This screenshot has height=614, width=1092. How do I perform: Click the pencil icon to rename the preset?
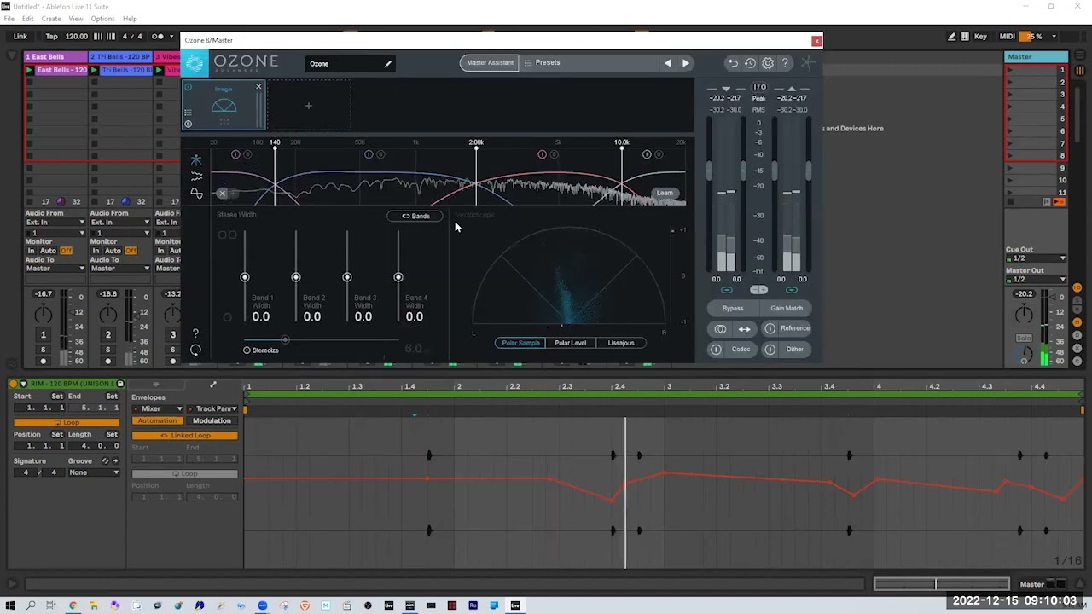tap(388, 63)
